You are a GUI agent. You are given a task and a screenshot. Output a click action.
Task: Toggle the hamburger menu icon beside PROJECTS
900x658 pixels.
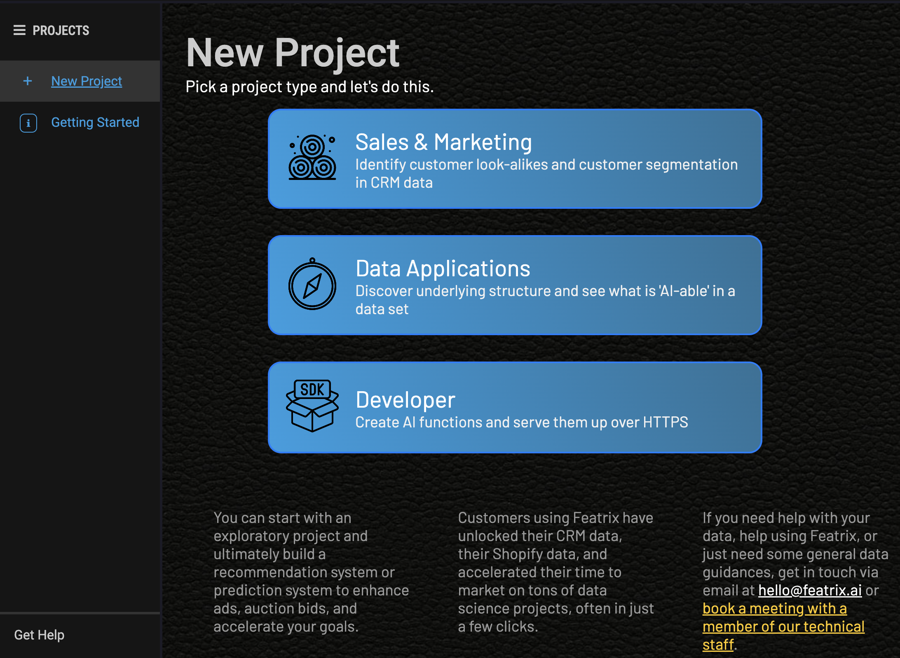click(x=19, y=30)
